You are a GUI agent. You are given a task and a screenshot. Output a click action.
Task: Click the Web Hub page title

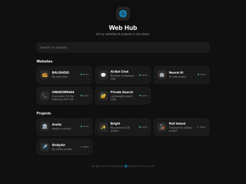[x=123, y=28]
